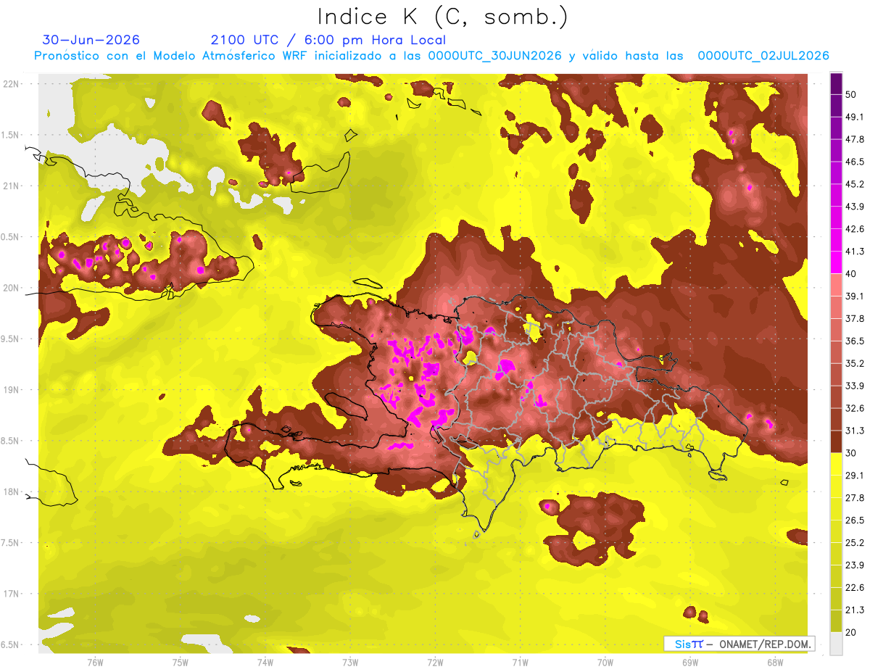Click the "71W" longitude label
Image resolution: width=870 pixels, height=672 pixels.
[520, 662]
